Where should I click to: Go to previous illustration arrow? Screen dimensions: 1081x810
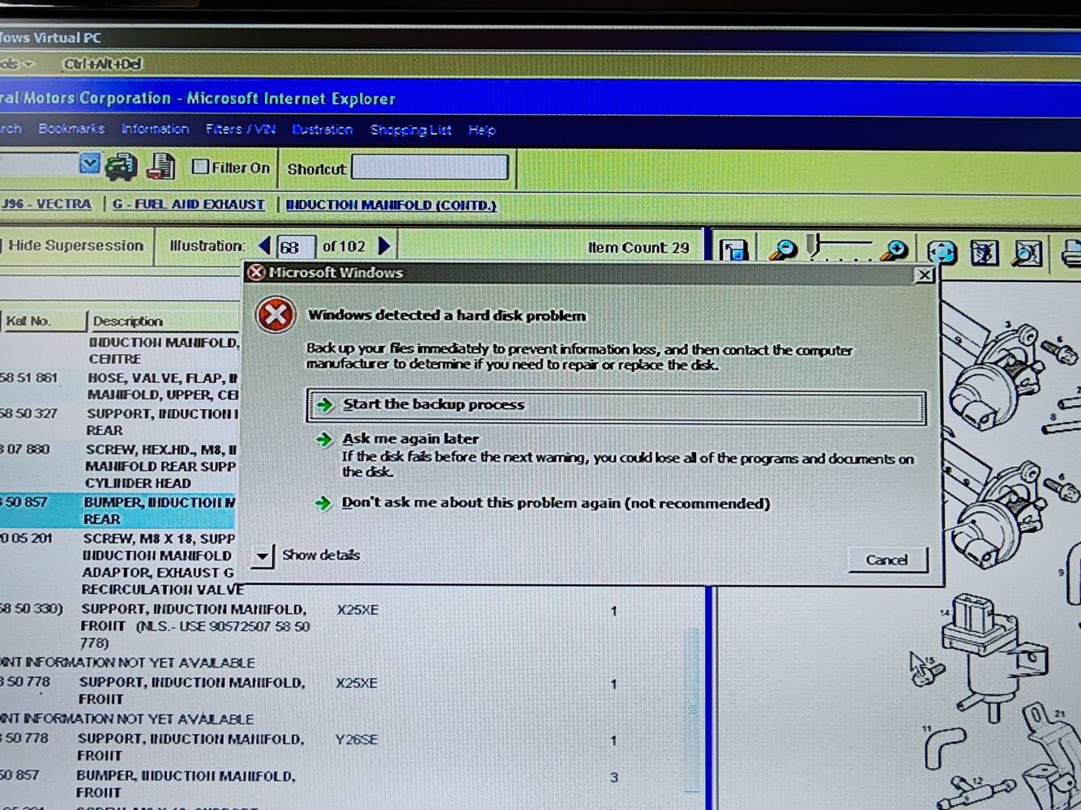coord(264,245)
